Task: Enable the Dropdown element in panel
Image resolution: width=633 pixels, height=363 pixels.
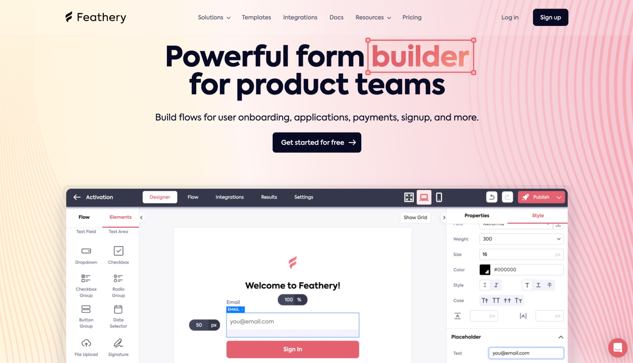Action: (x=85, y=254)
